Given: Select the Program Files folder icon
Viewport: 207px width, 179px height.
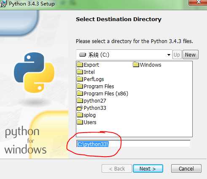Looking at the screenshot, I should 80,86.
